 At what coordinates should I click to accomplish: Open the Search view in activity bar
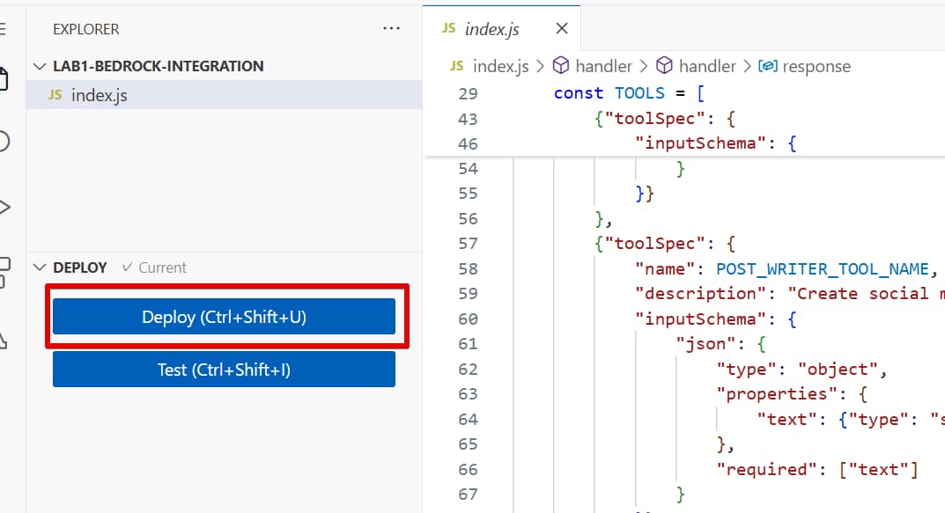click(4, 142)
